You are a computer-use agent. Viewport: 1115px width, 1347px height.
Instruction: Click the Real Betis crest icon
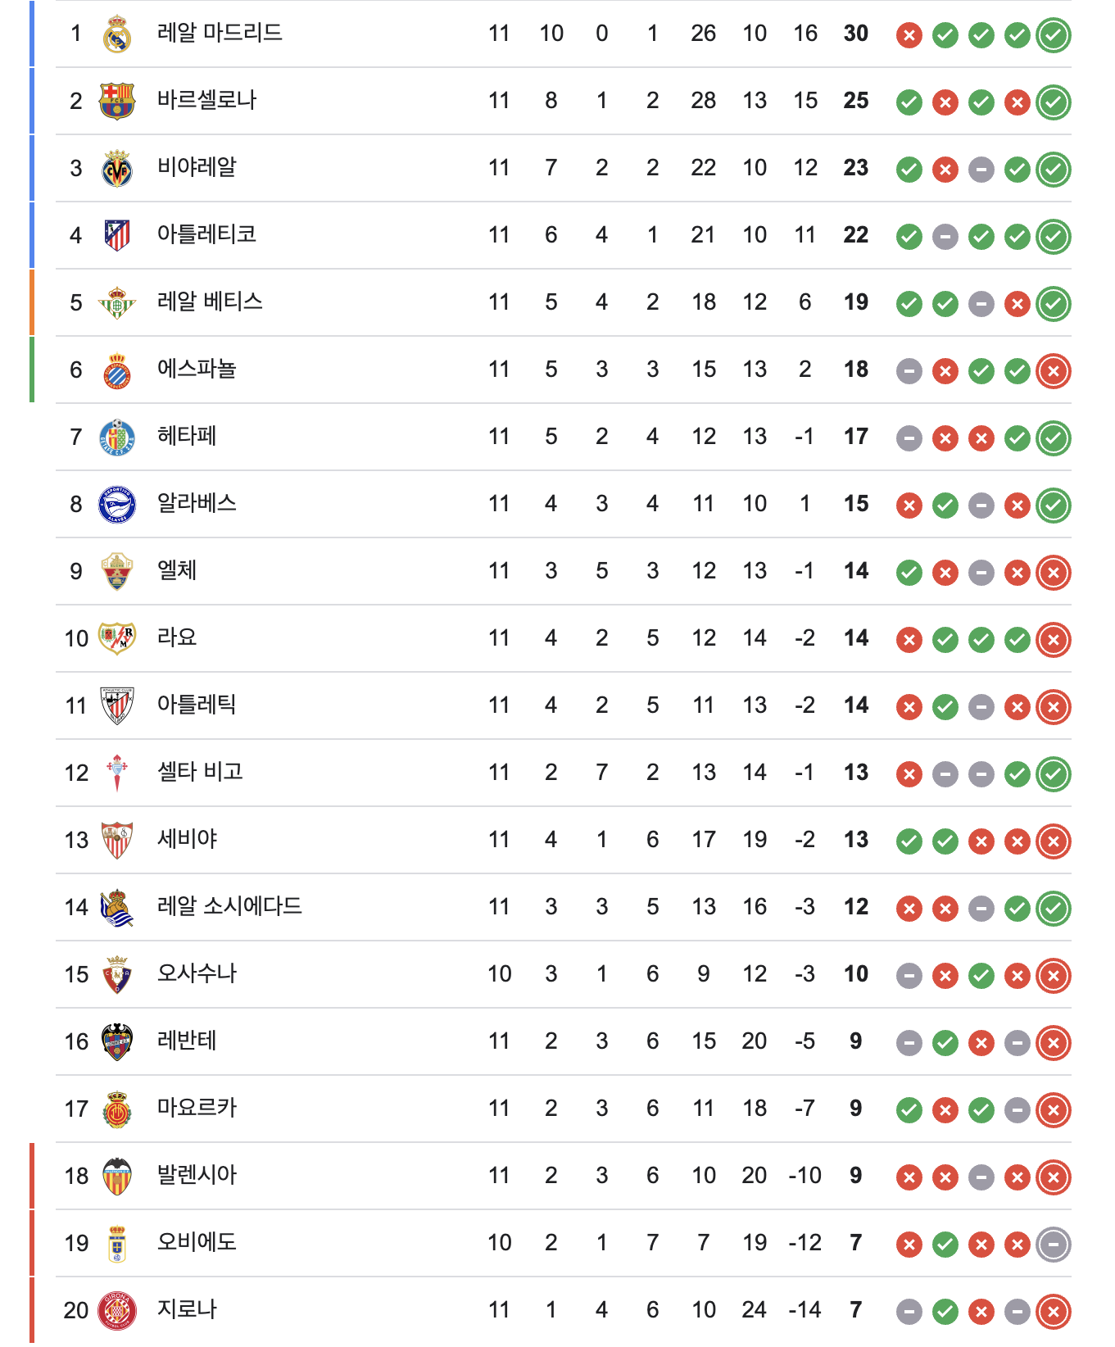tap(117, 303)
